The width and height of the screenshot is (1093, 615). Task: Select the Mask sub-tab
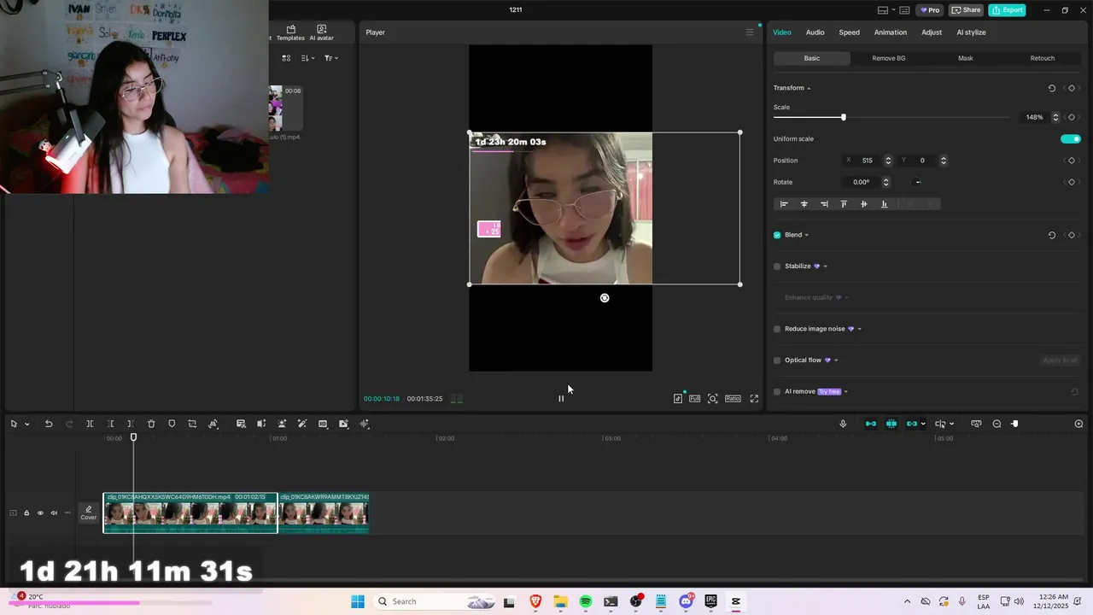pyautogui.click(x=966, y=58)
